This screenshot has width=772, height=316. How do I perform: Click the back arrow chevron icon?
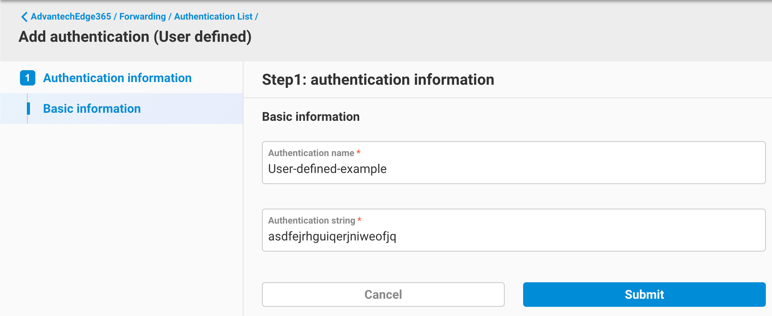click(24, 16)
